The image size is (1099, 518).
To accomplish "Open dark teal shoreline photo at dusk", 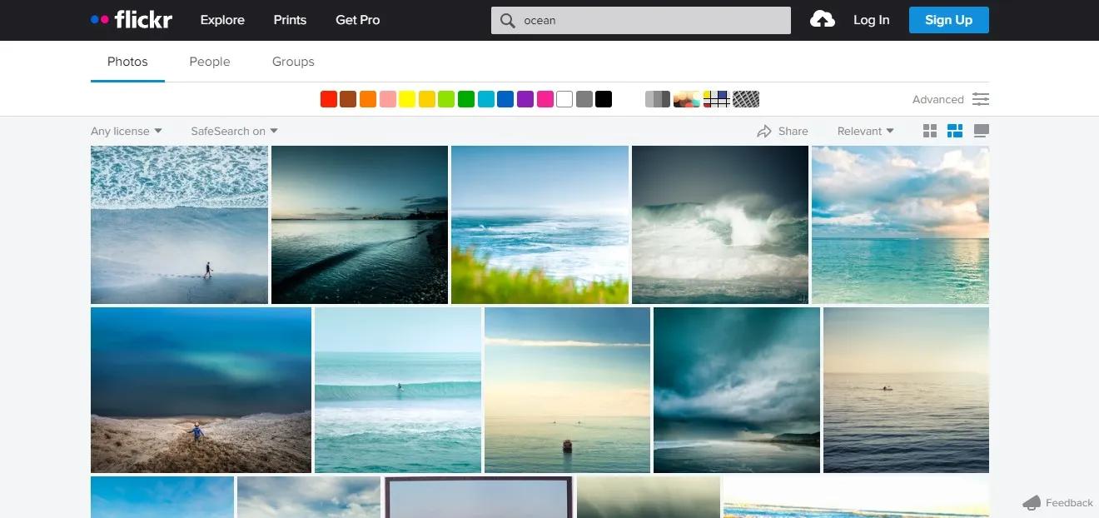I will [x=360, y=225].
